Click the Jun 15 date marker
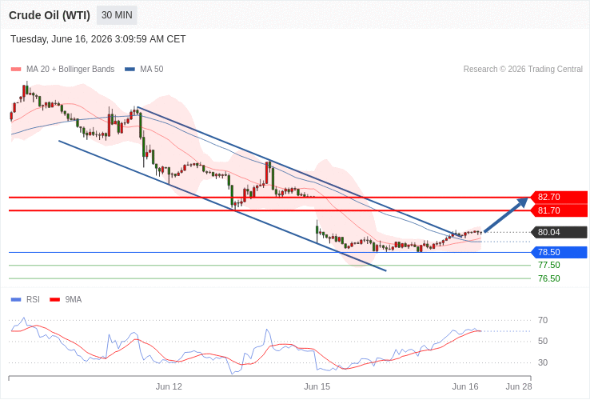The width and height of the screenshot is (590, 400). pos(317,386)
